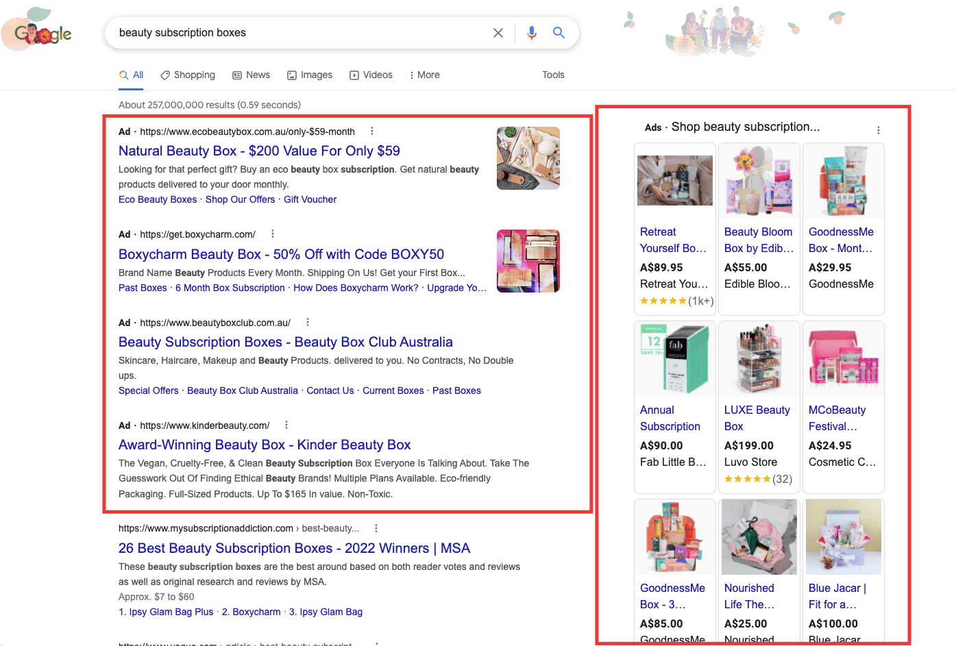Open GoodnessMe Box A$29.95 product image

[844, 181]
